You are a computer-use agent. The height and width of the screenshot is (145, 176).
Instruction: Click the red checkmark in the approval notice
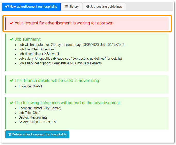(11, 23)
